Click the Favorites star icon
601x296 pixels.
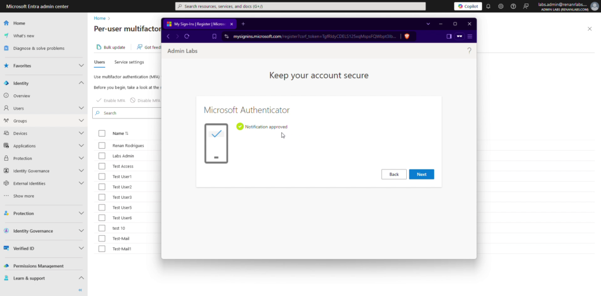pyautogui.click(x=6, y=66)
